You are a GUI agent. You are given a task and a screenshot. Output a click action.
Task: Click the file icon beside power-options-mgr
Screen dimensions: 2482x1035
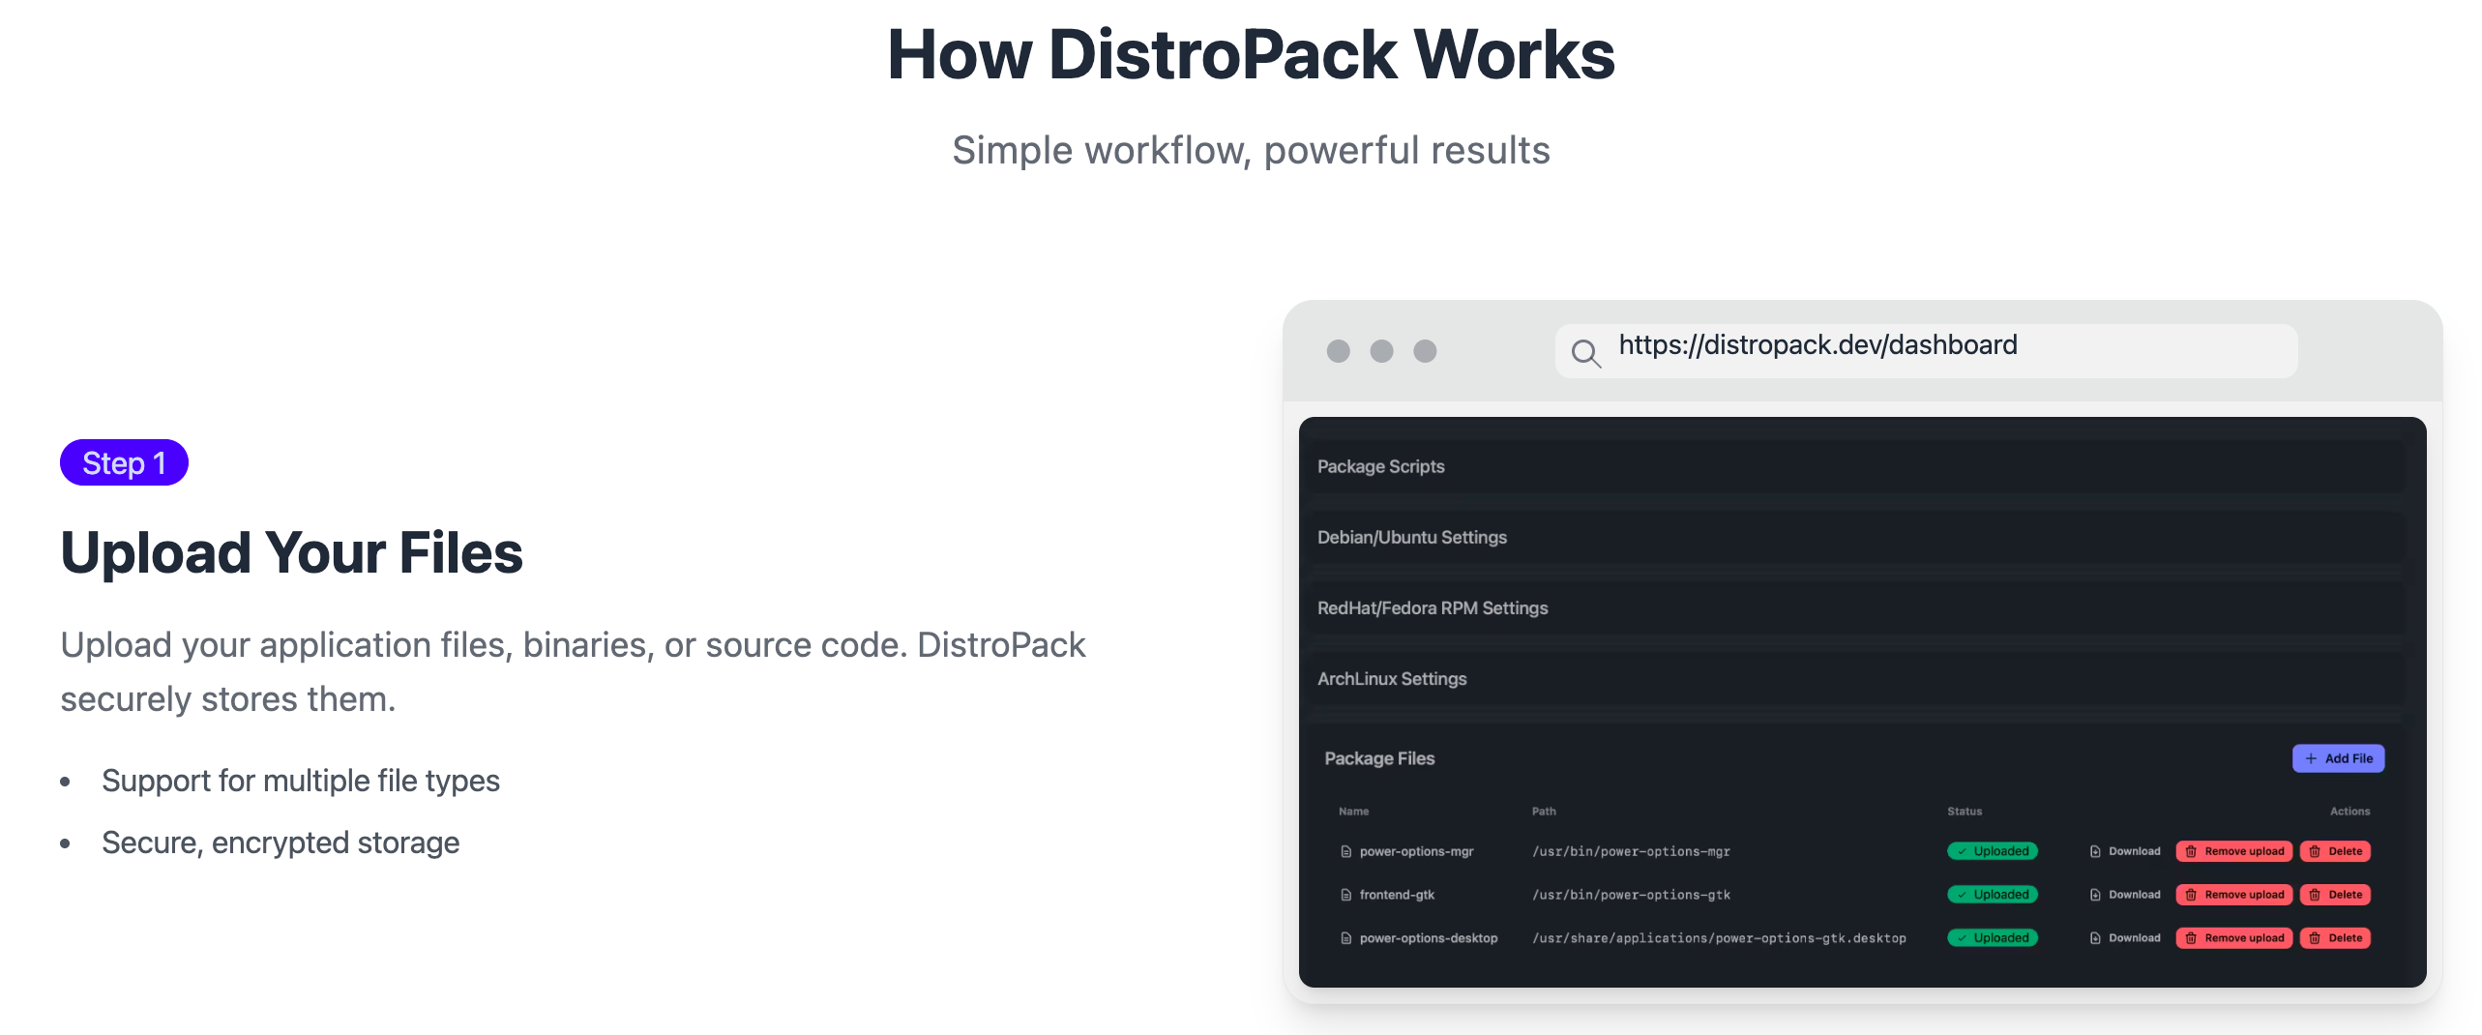pyautogui.click(x=1345, y=851)
